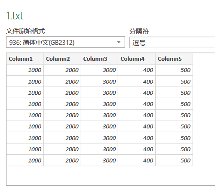215x187 pixels.
Task: Select first row cell with 2000
Action: pos(62,70)
